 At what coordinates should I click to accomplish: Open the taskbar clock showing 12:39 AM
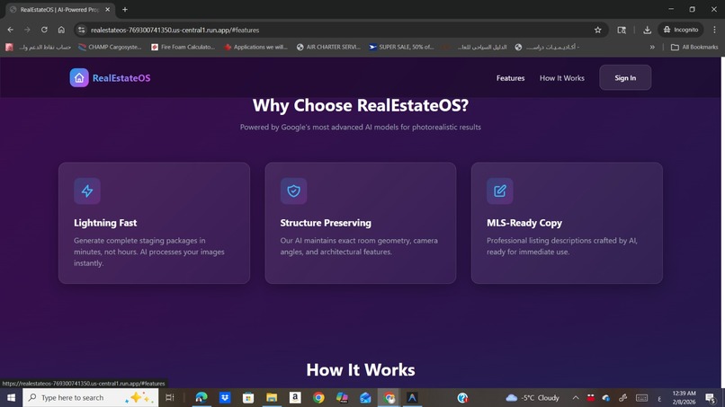(684, 398)
